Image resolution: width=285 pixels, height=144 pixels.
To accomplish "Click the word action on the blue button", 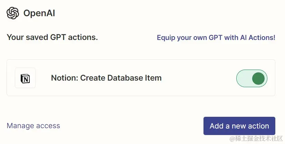I will click(x=258, y=126).
